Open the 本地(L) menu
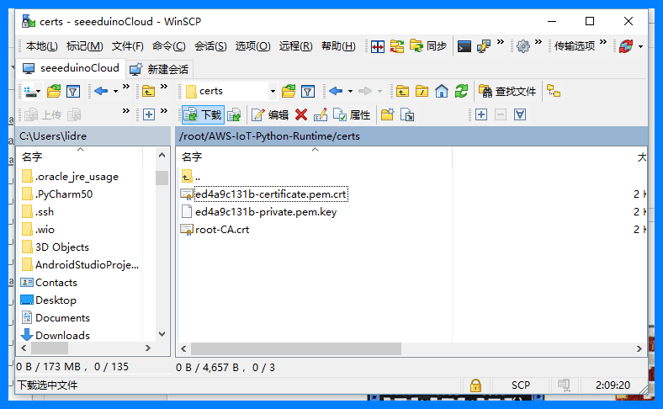 pyautogui.click(x=41, y=46)
